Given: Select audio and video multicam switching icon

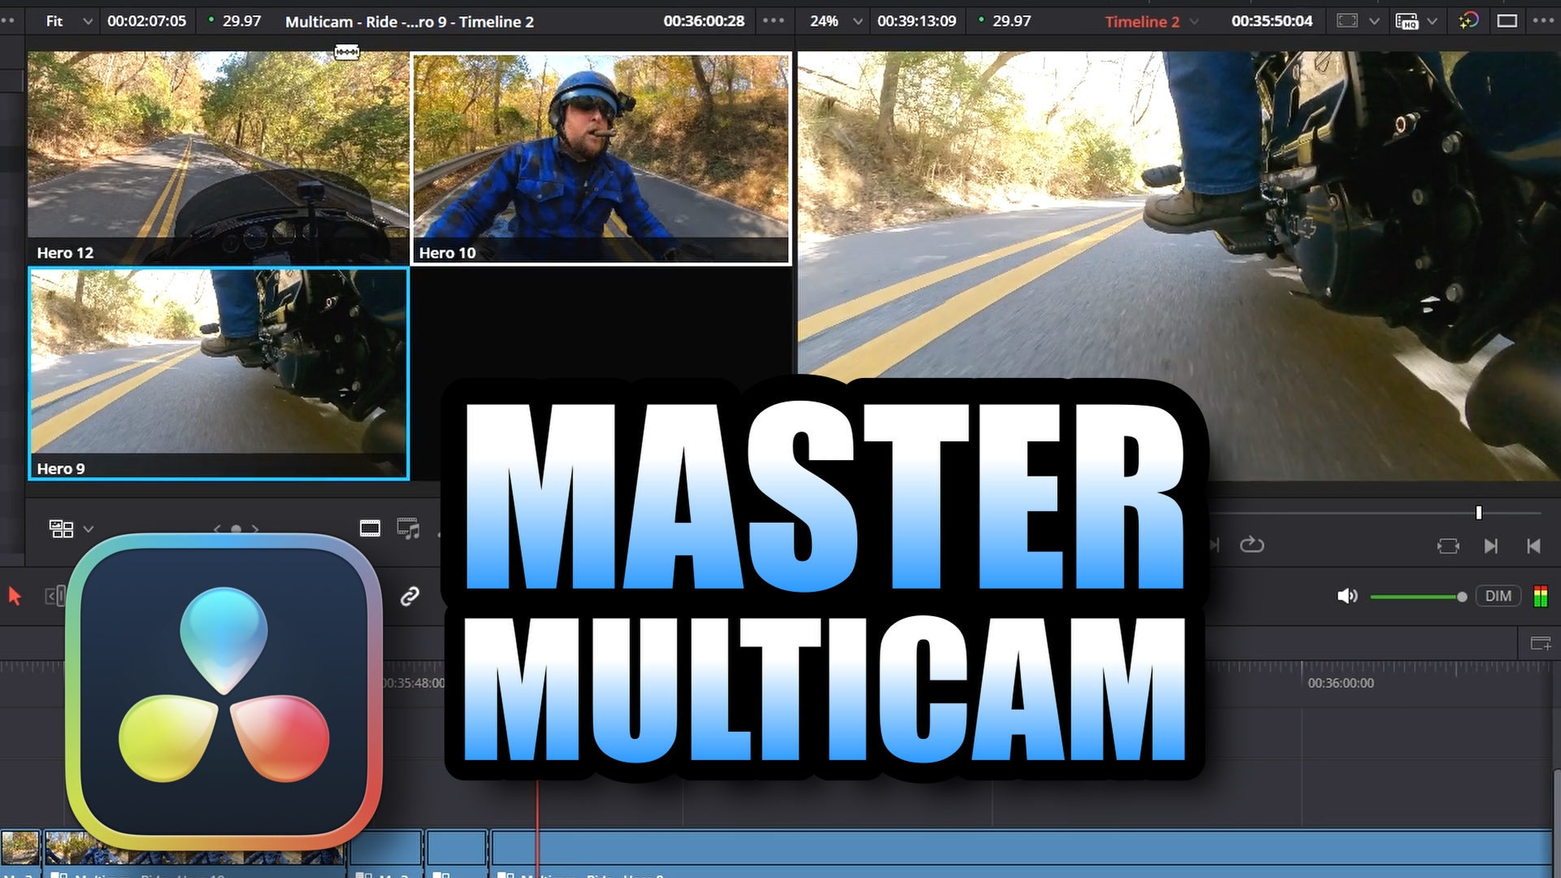Looking at the screenshot, I should (x=408, y=528).
